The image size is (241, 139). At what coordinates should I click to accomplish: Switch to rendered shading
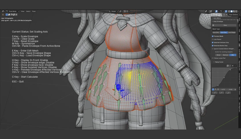click(x=236, y=11)
